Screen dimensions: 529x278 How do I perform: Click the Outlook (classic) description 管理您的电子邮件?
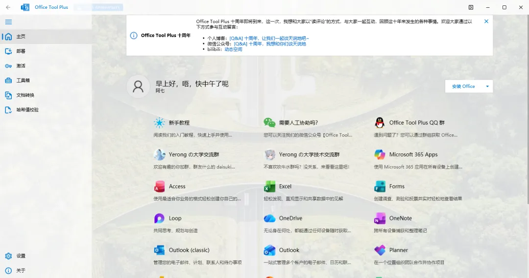click(197, 262)
